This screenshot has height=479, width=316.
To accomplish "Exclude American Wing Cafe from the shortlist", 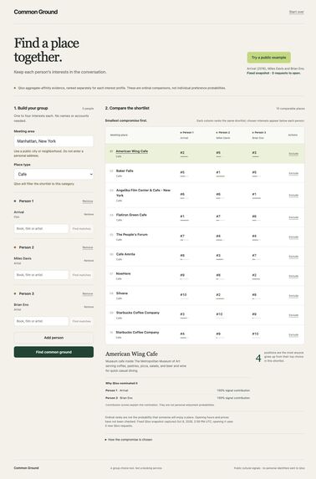I will point(293,154).
